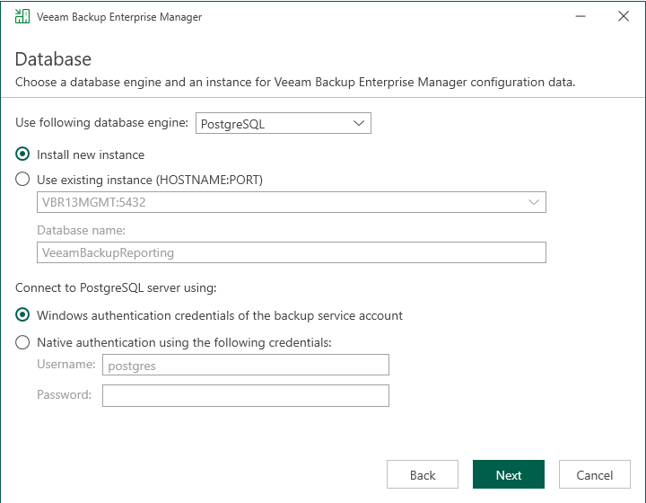Screen dimensions: 646x503
Task: Focus the empty Password field
Action: 245,395
